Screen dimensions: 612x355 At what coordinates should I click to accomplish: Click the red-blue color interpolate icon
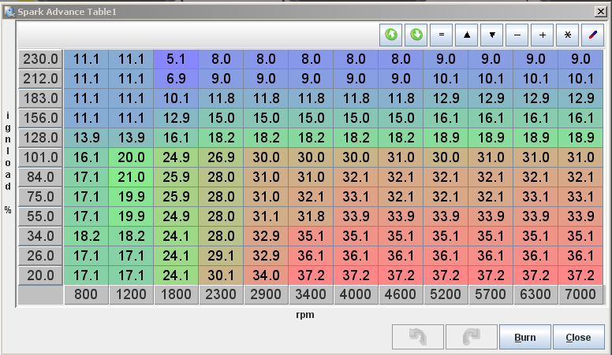point(592,35)
